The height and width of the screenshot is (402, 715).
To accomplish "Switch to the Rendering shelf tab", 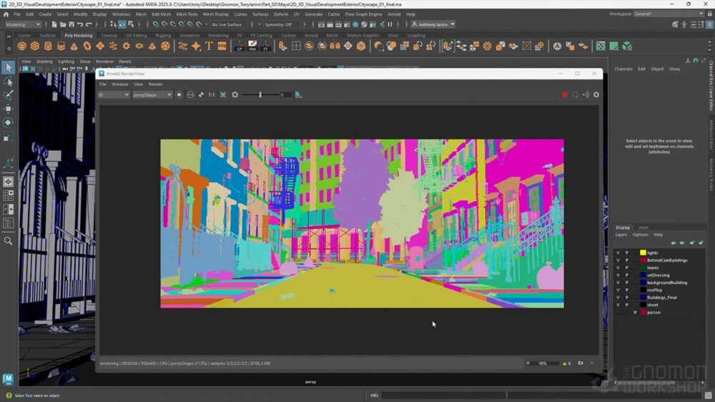I will tap(218, 35).
